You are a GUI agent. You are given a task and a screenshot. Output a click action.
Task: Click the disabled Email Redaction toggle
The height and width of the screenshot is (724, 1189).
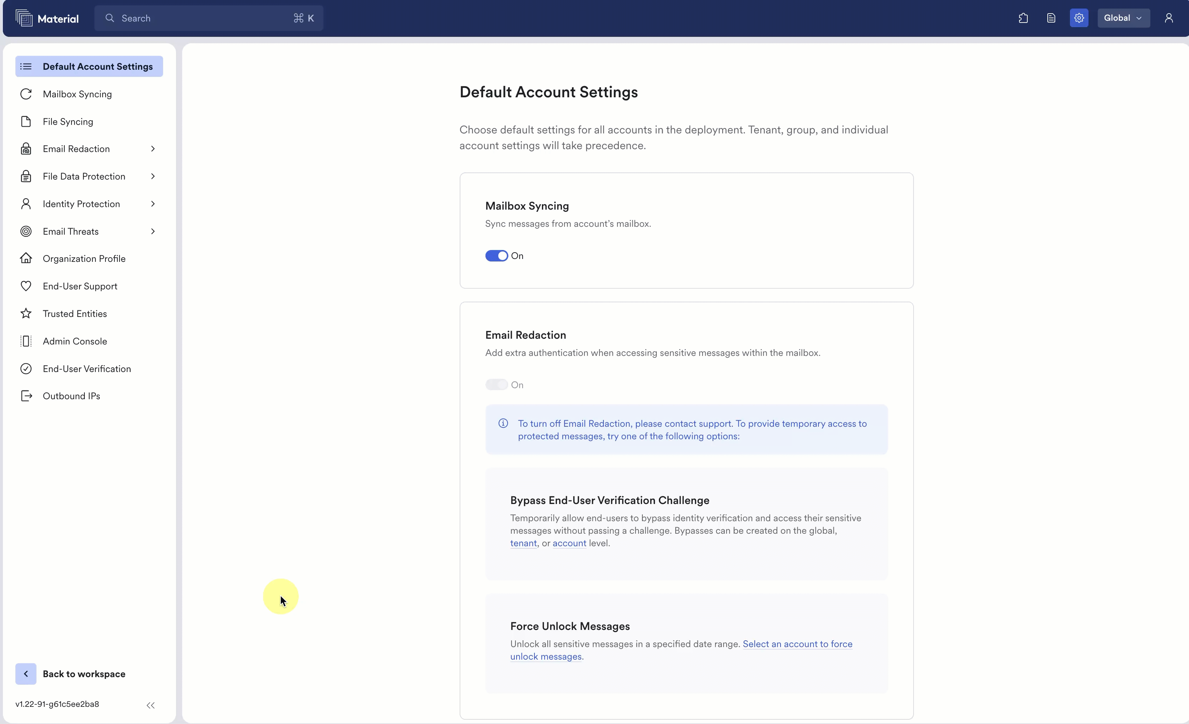(496, 385)
